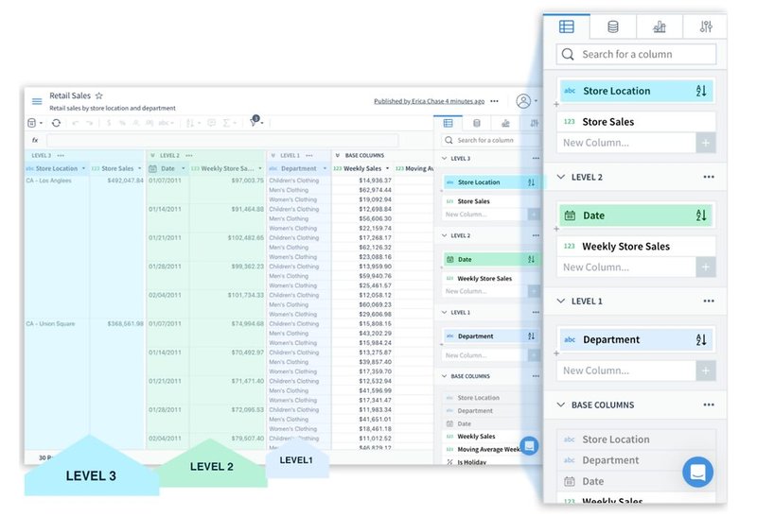The image size is (757, 517).
Task: Click plus button beside enlarged Department New Column
Action: 705,371
